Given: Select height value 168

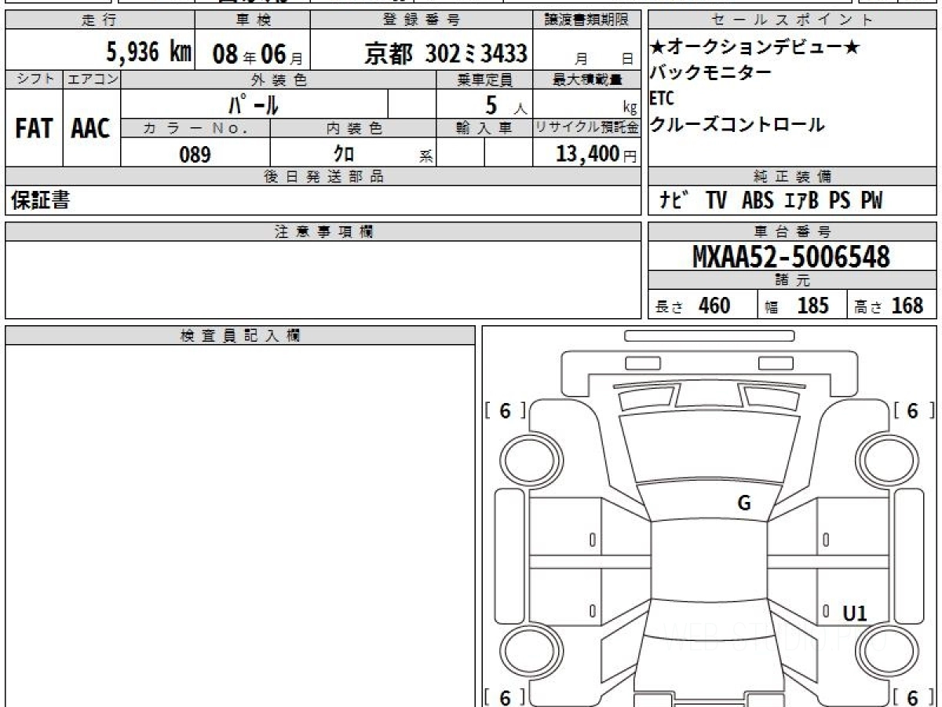Looking at the screenshot, I should pos(907,305).
